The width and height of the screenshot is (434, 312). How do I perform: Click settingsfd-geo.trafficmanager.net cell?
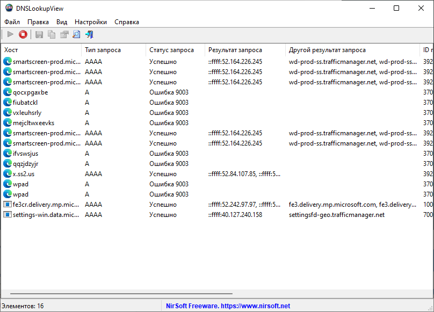click(x=337, y=215)
